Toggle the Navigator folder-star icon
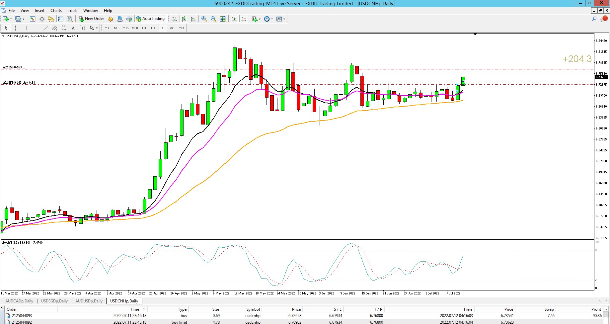Image resolution: width=610 pixels, height=324 pixels. 51,19
